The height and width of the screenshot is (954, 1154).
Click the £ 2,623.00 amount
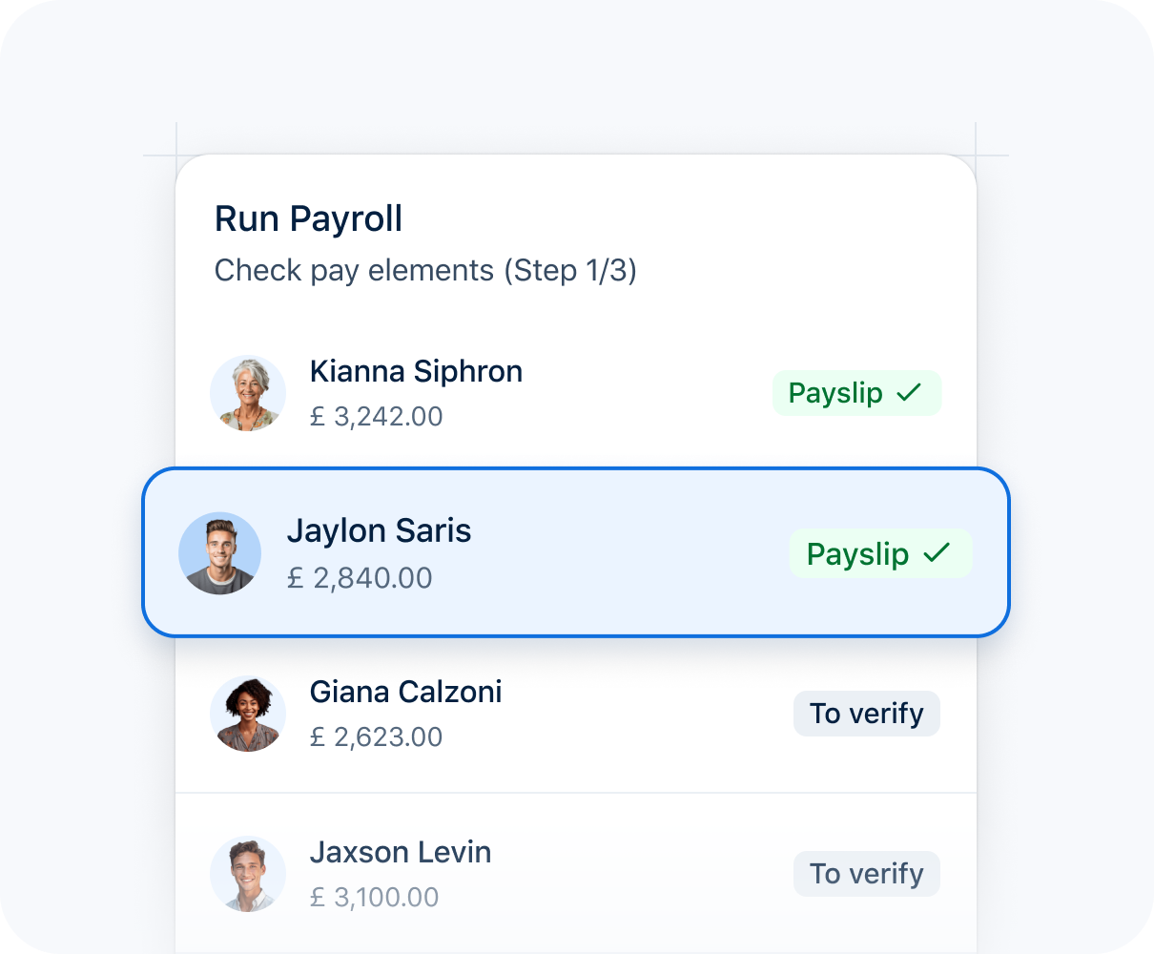(x=377, y=737)
